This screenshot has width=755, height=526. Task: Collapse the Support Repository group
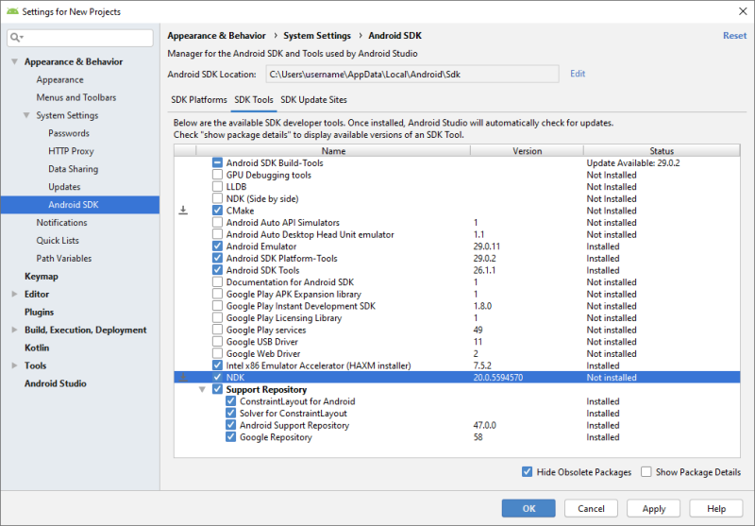coord(203,389)
